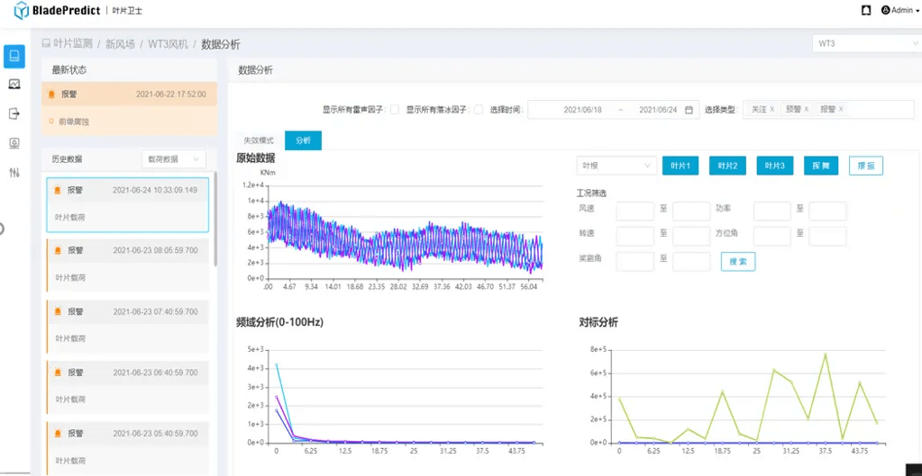922x476 pixels.
Task: Remove the 关注 type tag
Action: tap(772, 109)
